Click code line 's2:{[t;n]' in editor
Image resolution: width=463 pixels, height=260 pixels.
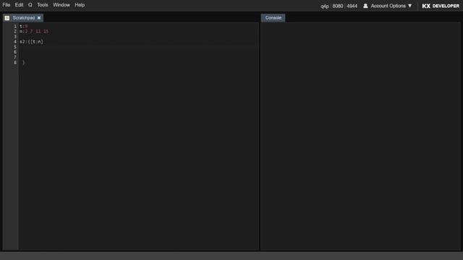point(31,42)
